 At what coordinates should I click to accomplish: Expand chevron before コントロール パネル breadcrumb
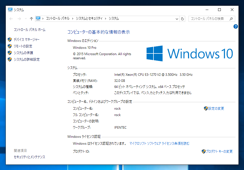tap(43, 19)
